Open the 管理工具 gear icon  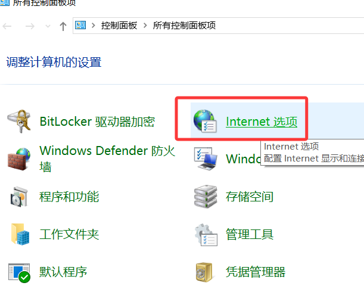206,235
